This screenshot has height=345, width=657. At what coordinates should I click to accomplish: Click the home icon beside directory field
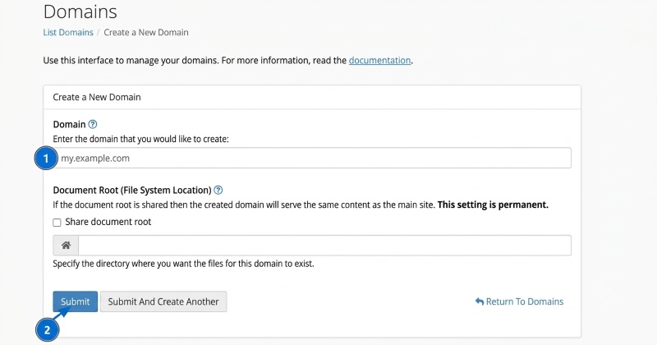coord(66,246)
